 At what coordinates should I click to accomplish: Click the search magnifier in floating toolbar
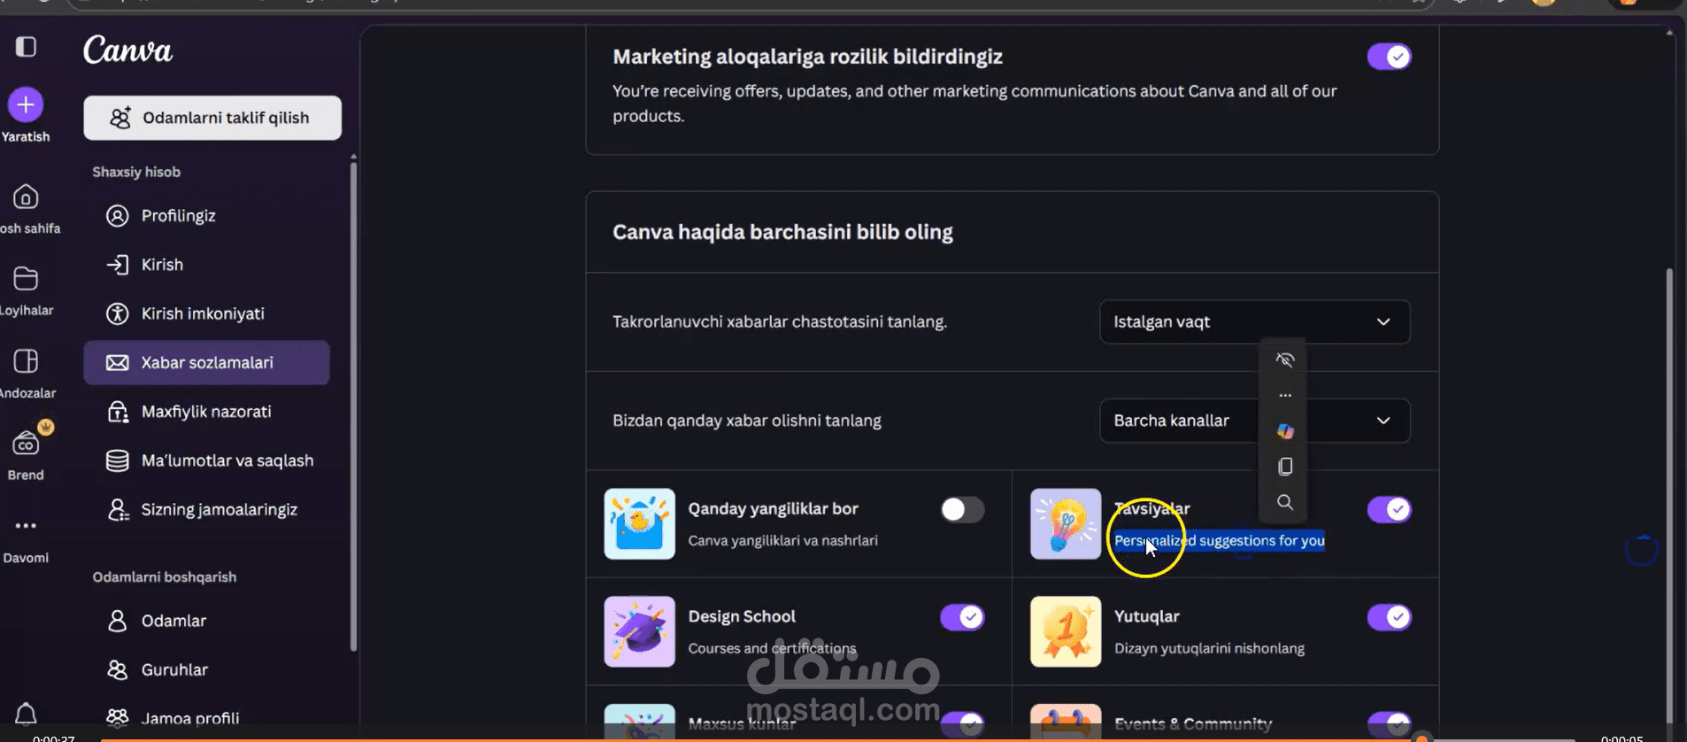pos(1285,502)
